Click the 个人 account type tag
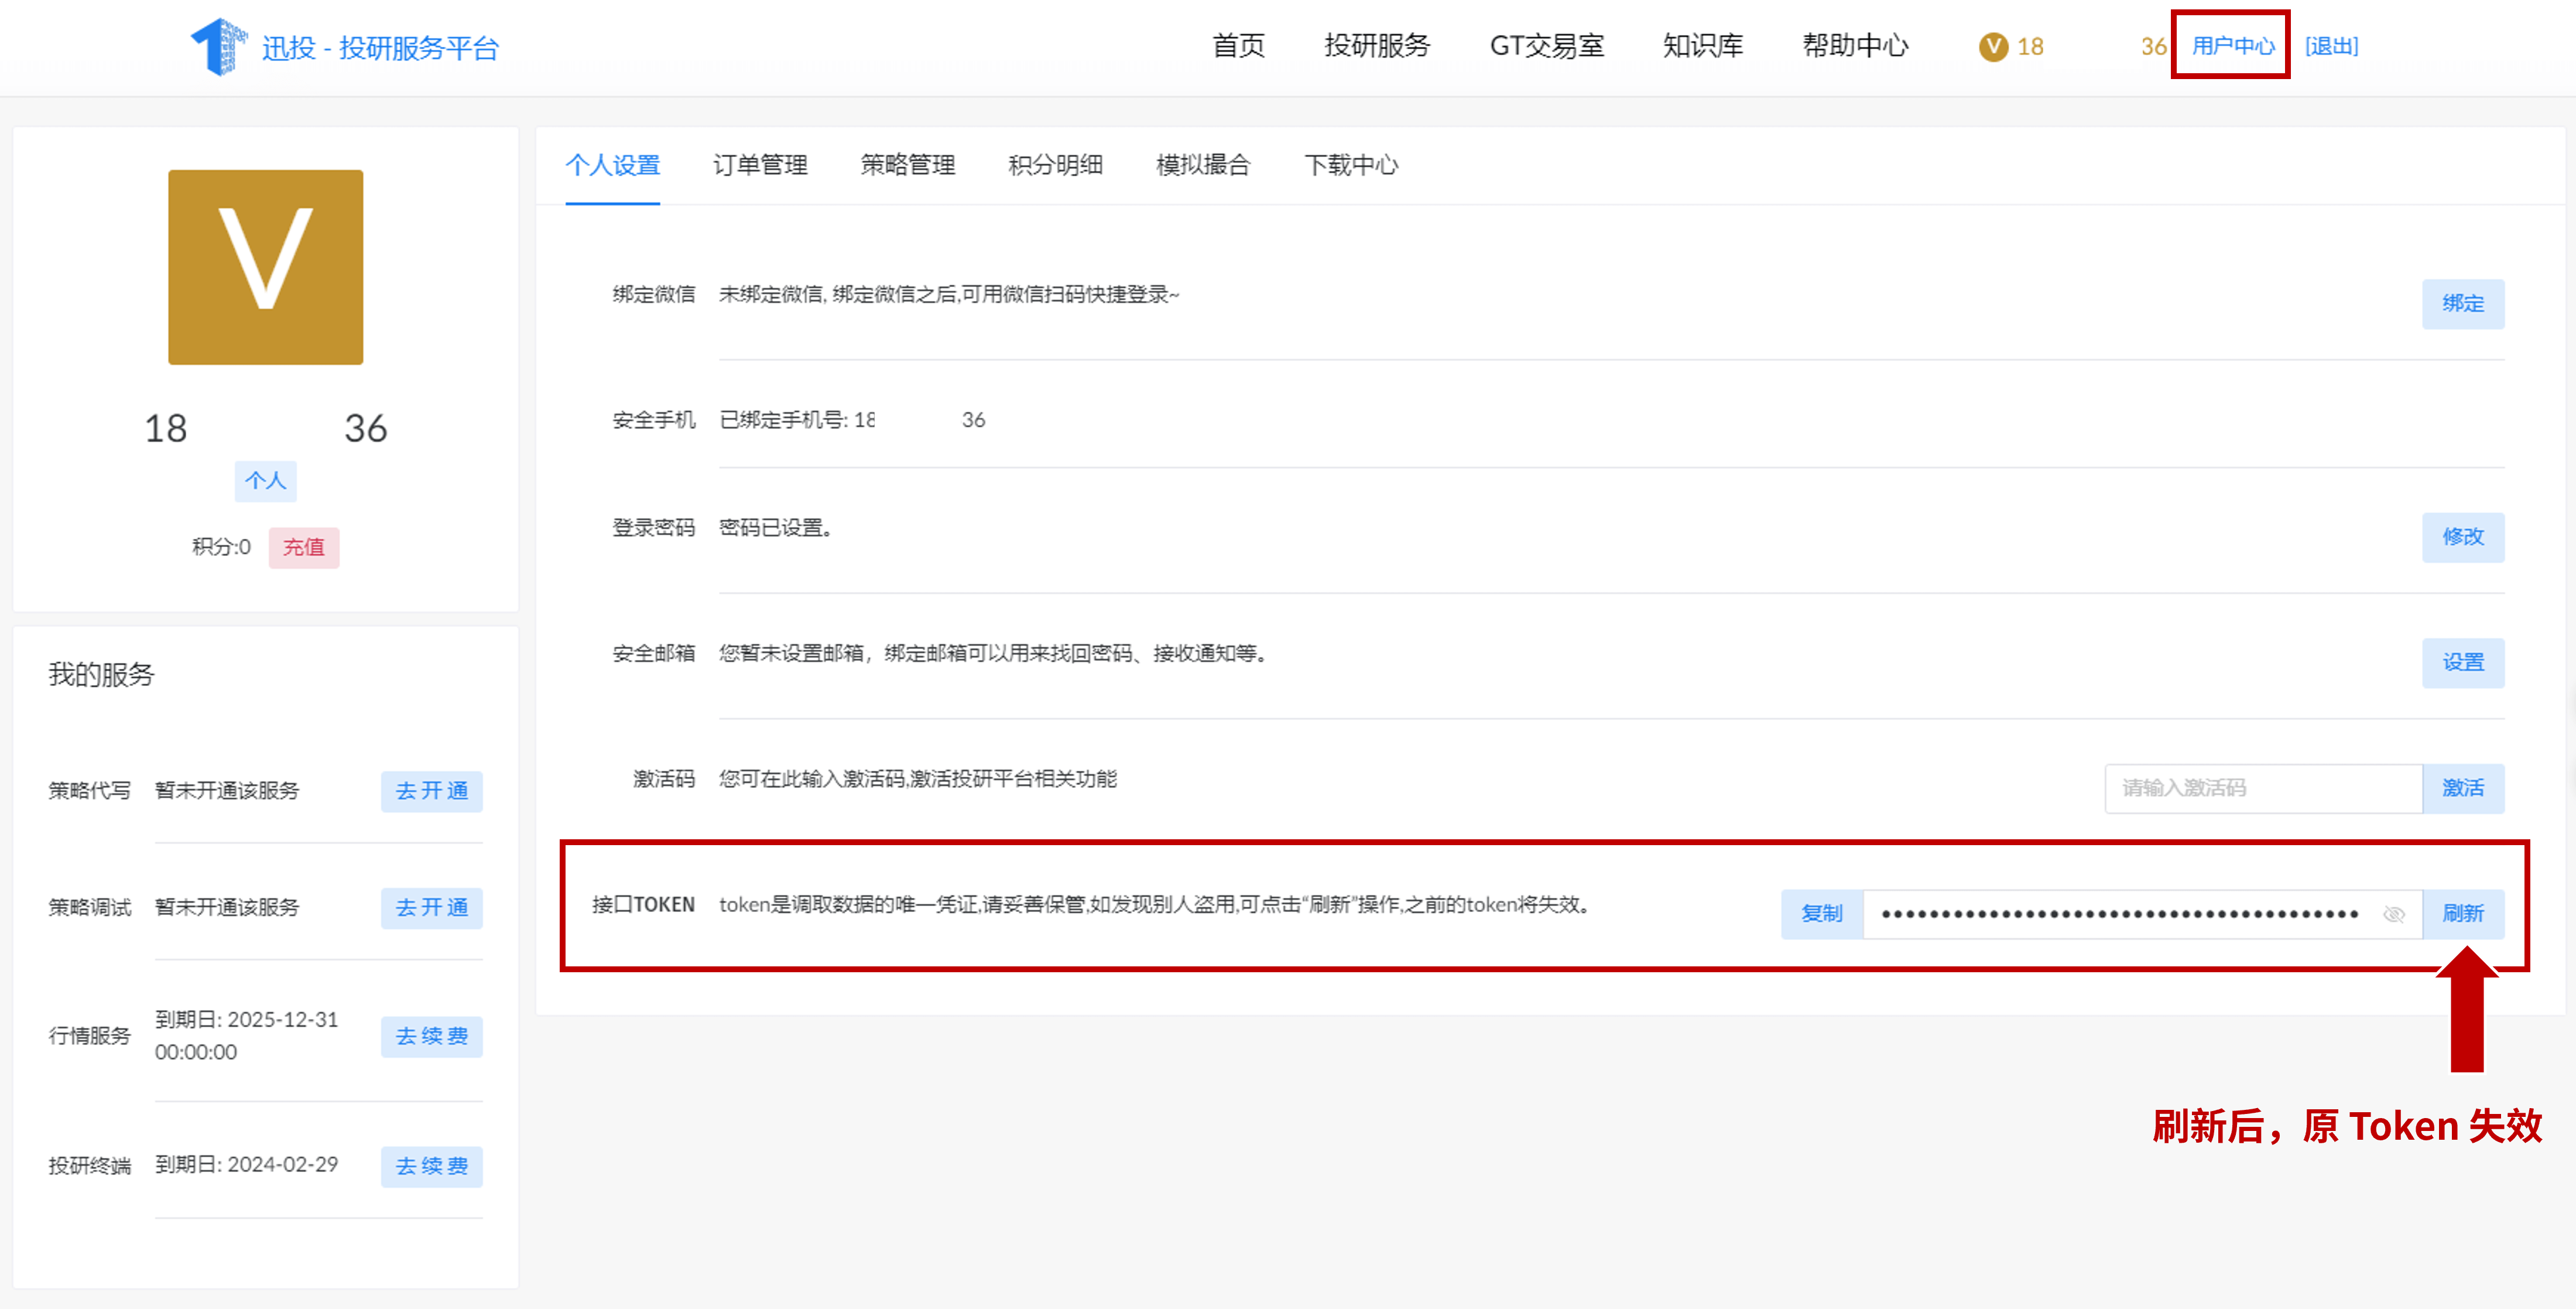Viewport: 2576px width, 1309px height. pos(265,481)
